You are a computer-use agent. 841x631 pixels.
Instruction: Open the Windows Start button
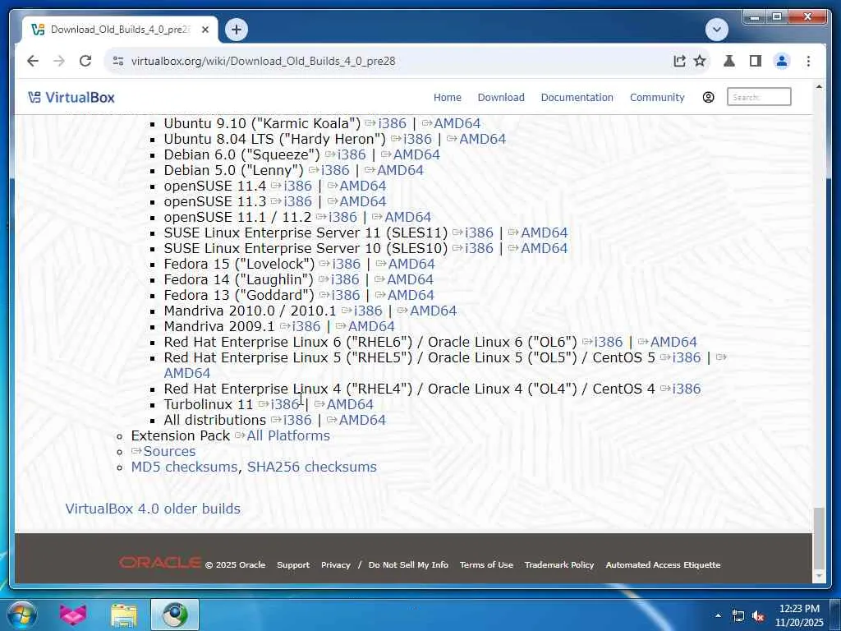(21, 615)
